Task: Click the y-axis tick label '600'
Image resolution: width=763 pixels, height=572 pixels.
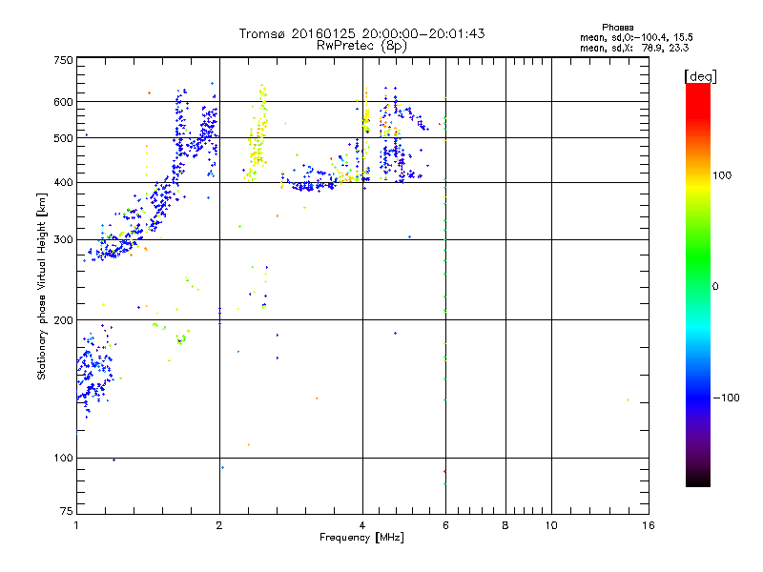Action: 63,102
